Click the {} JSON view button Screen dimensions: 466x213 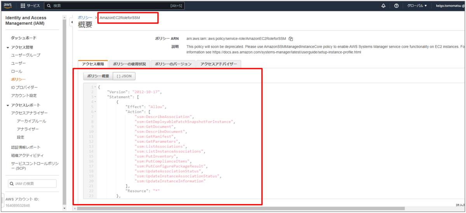(124, 76)
